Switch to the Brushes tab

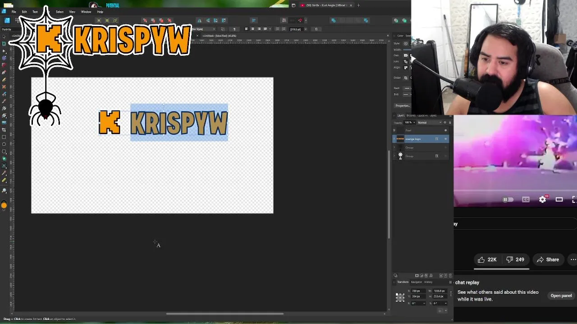click(x=411, y=116)
